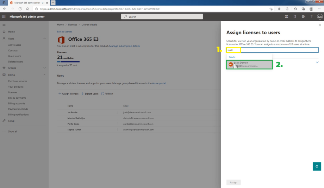Open Home in the left navigation

click(x=11, y=32)
